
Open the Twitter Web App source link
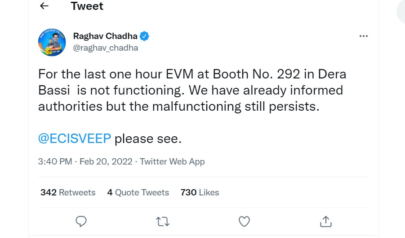172,162
